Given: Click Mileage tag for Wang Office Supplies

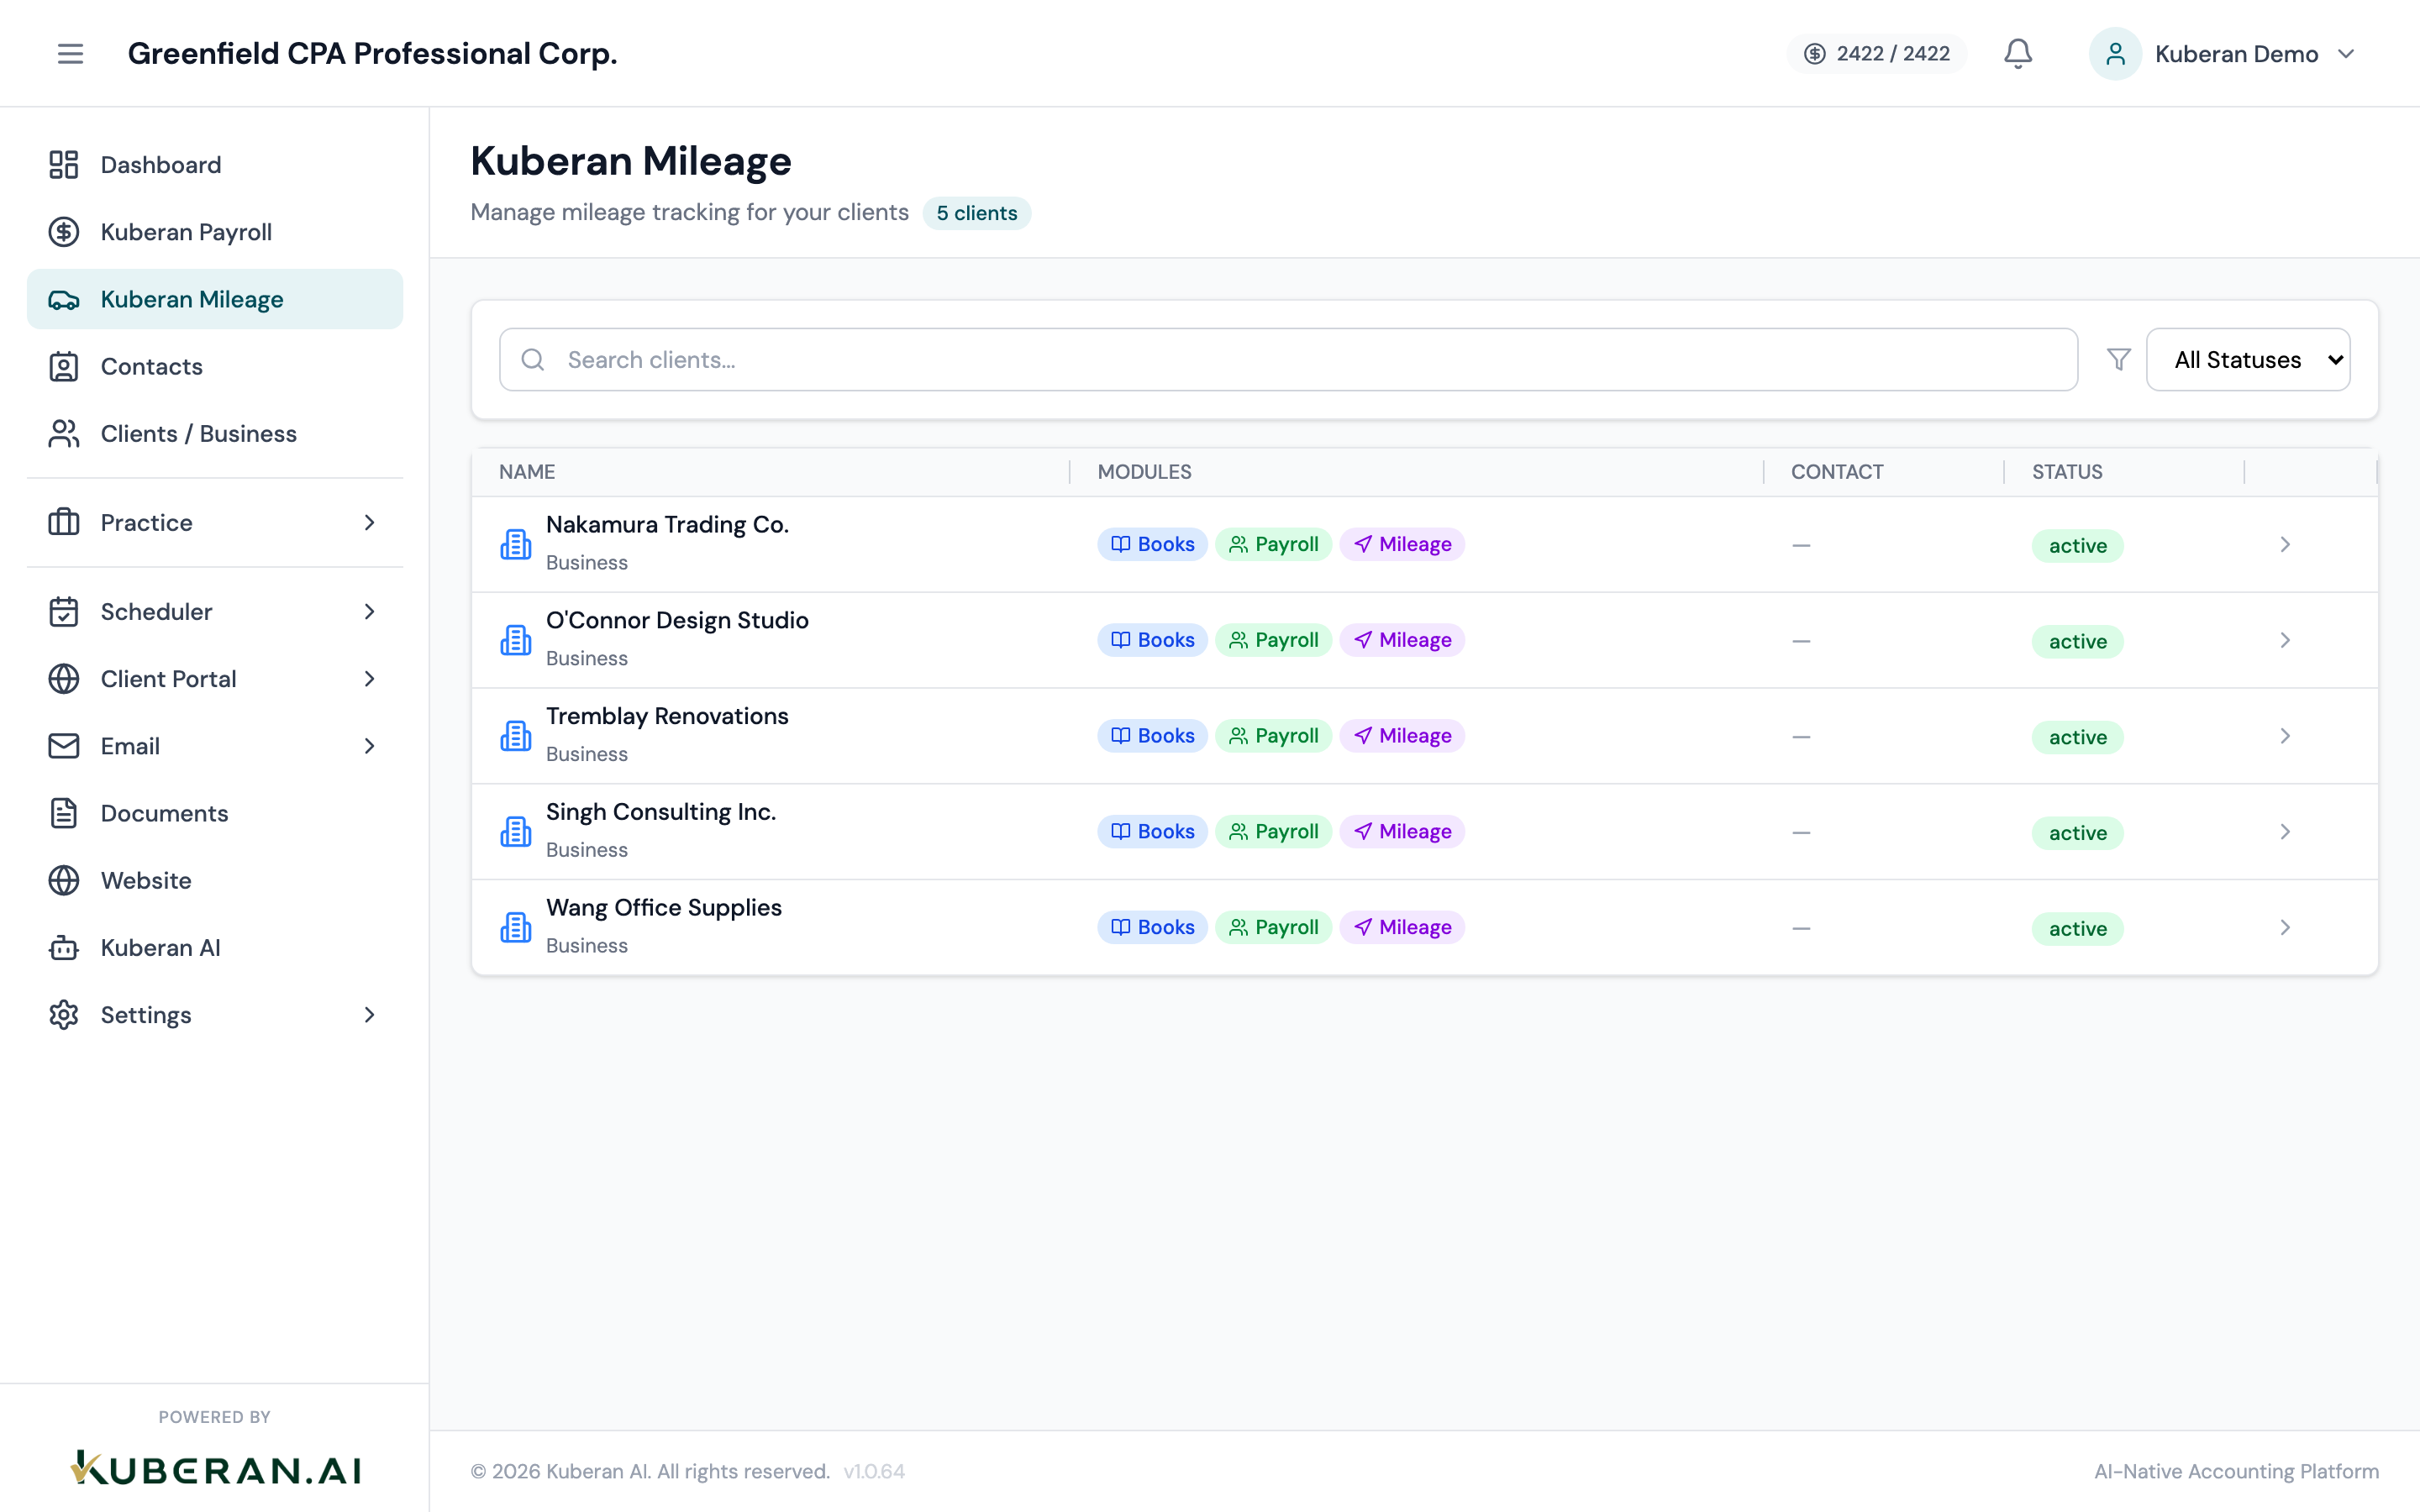Looking at the screenshot, I should pos(1402,927).
